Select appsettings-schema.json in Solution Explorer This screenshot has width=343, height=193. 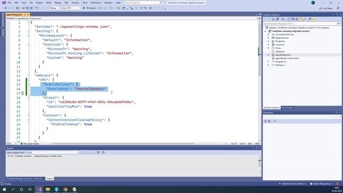pos(287,58)
